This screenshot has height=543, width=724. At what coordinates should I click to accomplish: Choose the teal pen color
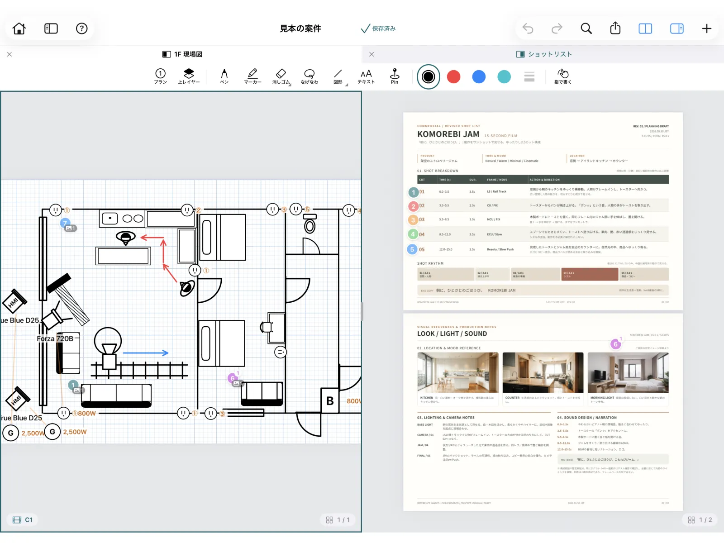(x=504, y=77)
